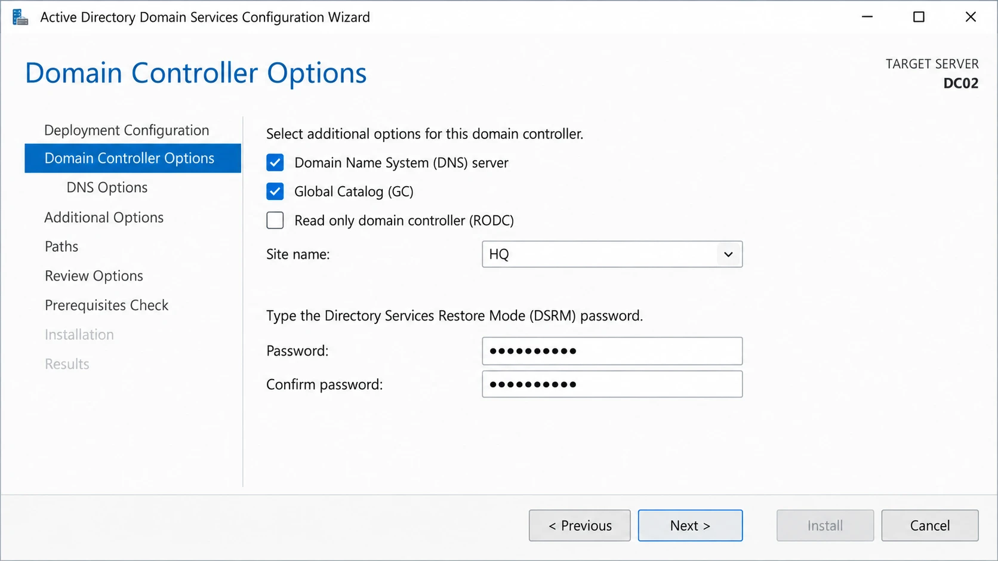Jump to Review Options step
This screenshot has height=561, width=998.
94,276
